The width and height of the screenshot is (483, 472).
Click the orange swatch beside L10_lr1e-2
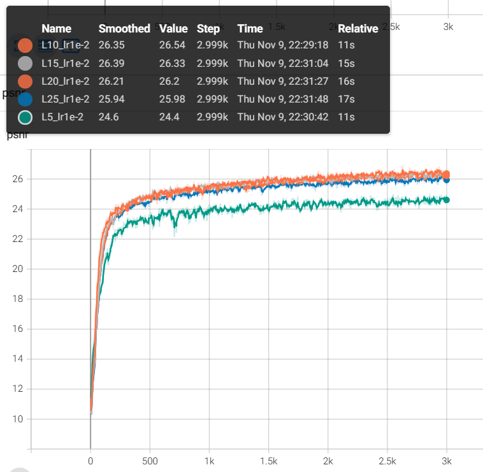(x=25, y=45)
